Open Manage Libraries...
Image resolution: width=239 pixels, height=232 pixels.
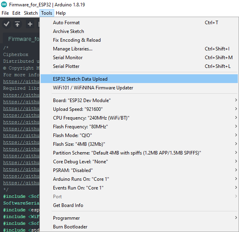(x=139, y=49)
